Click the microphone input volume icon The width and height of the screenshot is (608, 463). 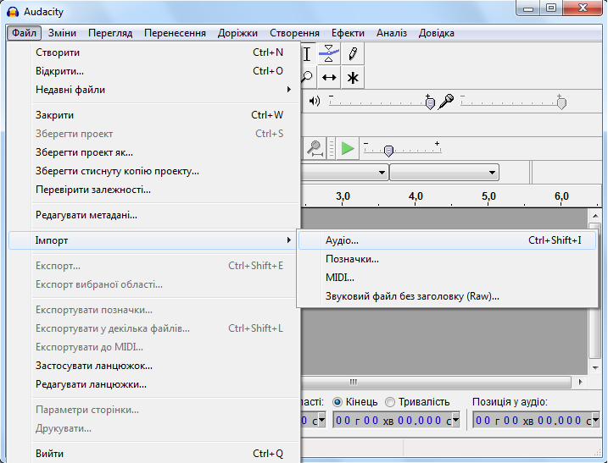tap(446, 102)
